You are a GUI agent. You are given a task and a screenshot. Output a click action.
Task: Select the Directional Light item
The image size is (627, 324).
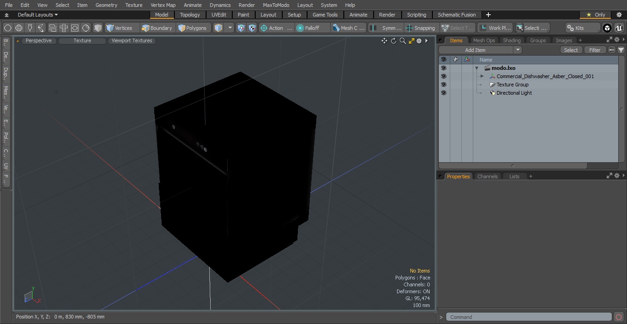(x=514, y=93)
